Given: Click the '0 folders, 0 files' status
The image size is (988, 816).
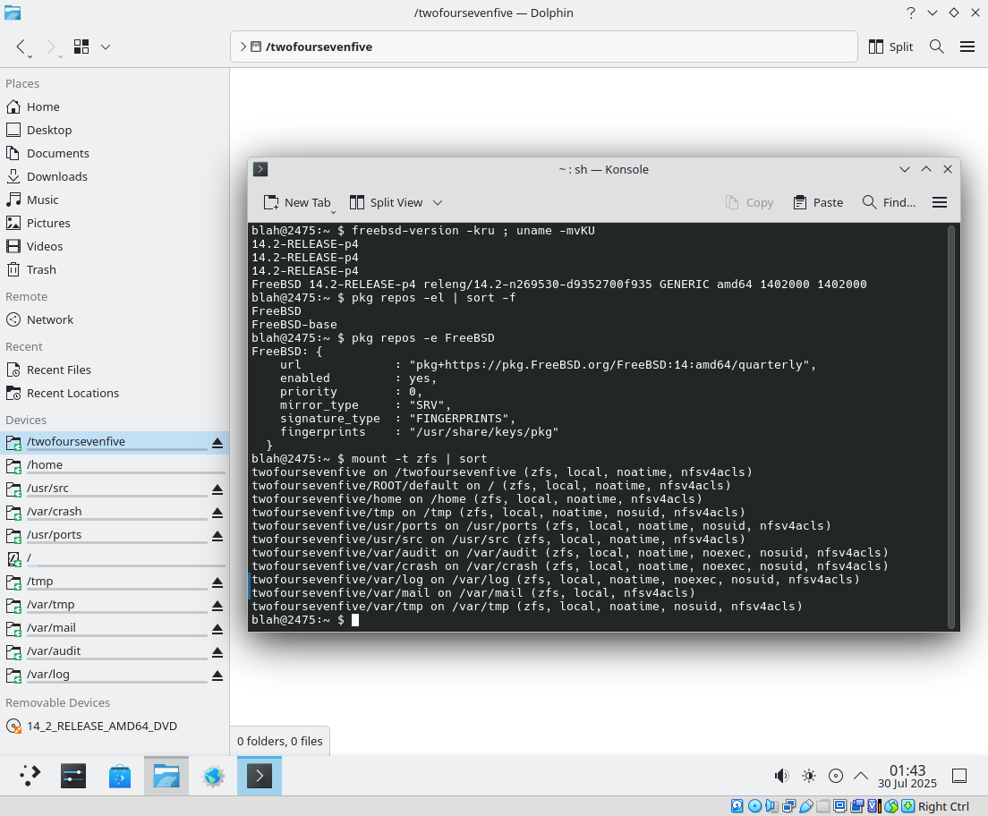Looking at the screenshot, I should point(280,741).
